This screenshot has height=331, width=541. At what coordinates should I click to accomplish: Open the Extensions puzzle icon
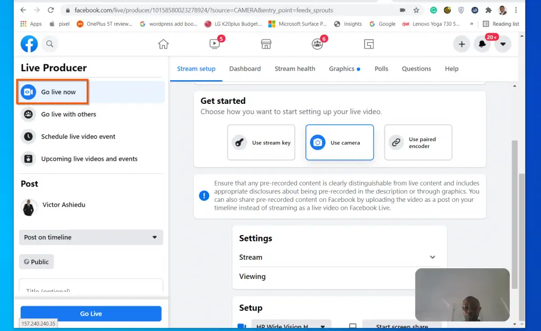click(x=488, y=11)
